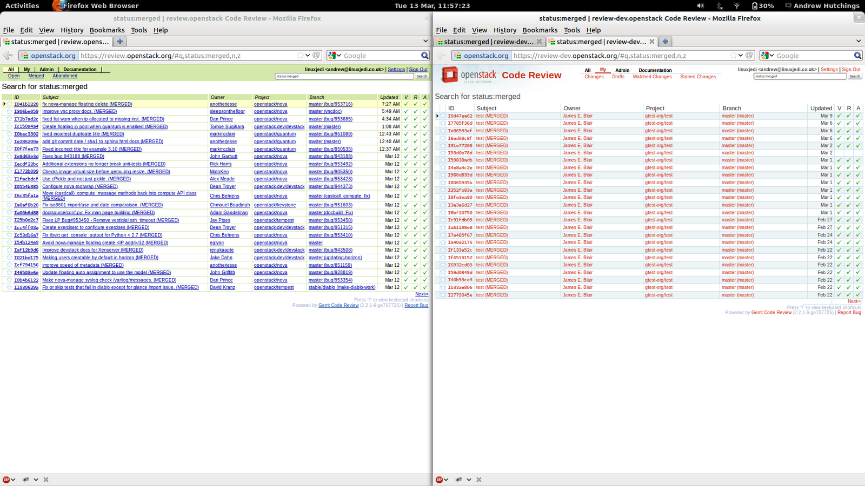The image size is (865, 486).
Task: Star change I306be059 in the left window
Action: pyautogui.click(x=9, y=112)
